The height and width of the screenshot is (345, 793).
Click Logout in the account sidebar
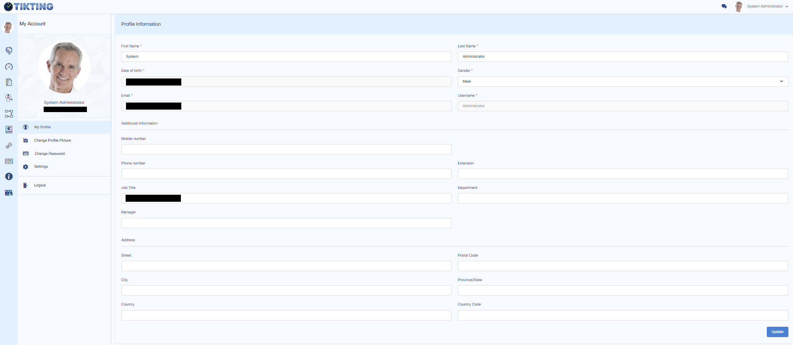pos(40,185)
